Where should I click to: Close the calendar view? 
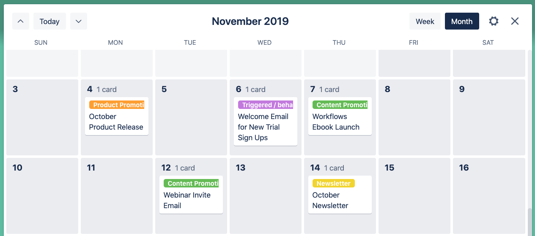515,21
